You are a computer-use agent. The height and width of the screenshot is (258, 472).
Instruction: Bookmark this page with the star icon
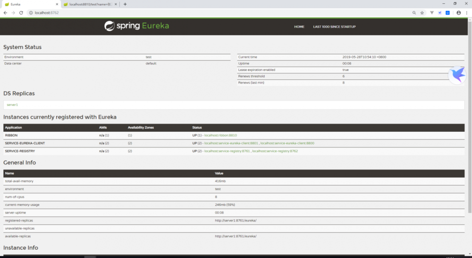click(422, 13)
